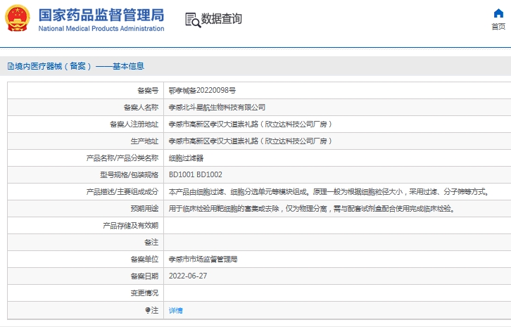Screen dimensions: 511x327
Task: Click the 备案人名称 field label
Action: click(x=141, y=108)
